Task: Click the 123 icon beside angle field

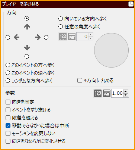Action: 63,37
